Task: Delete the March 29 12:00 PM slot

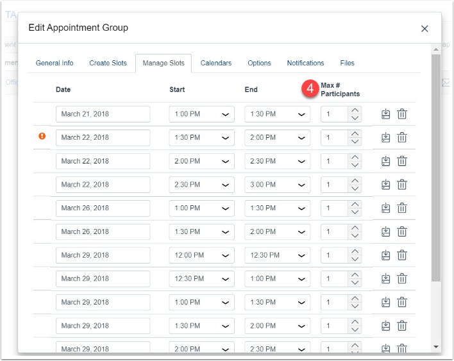Action: pyautogui.click(x=402, y=255)
